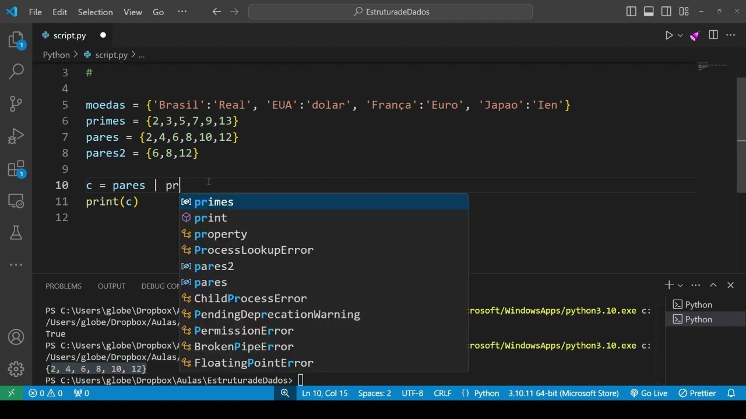Open the Source Control view
Screen dimensions: 746x419
tap(16, 104)
